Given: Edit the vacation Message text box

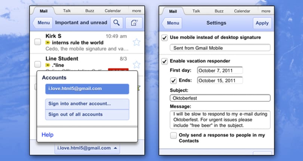Looking at the screenshot, I should (x=220, y=120).
